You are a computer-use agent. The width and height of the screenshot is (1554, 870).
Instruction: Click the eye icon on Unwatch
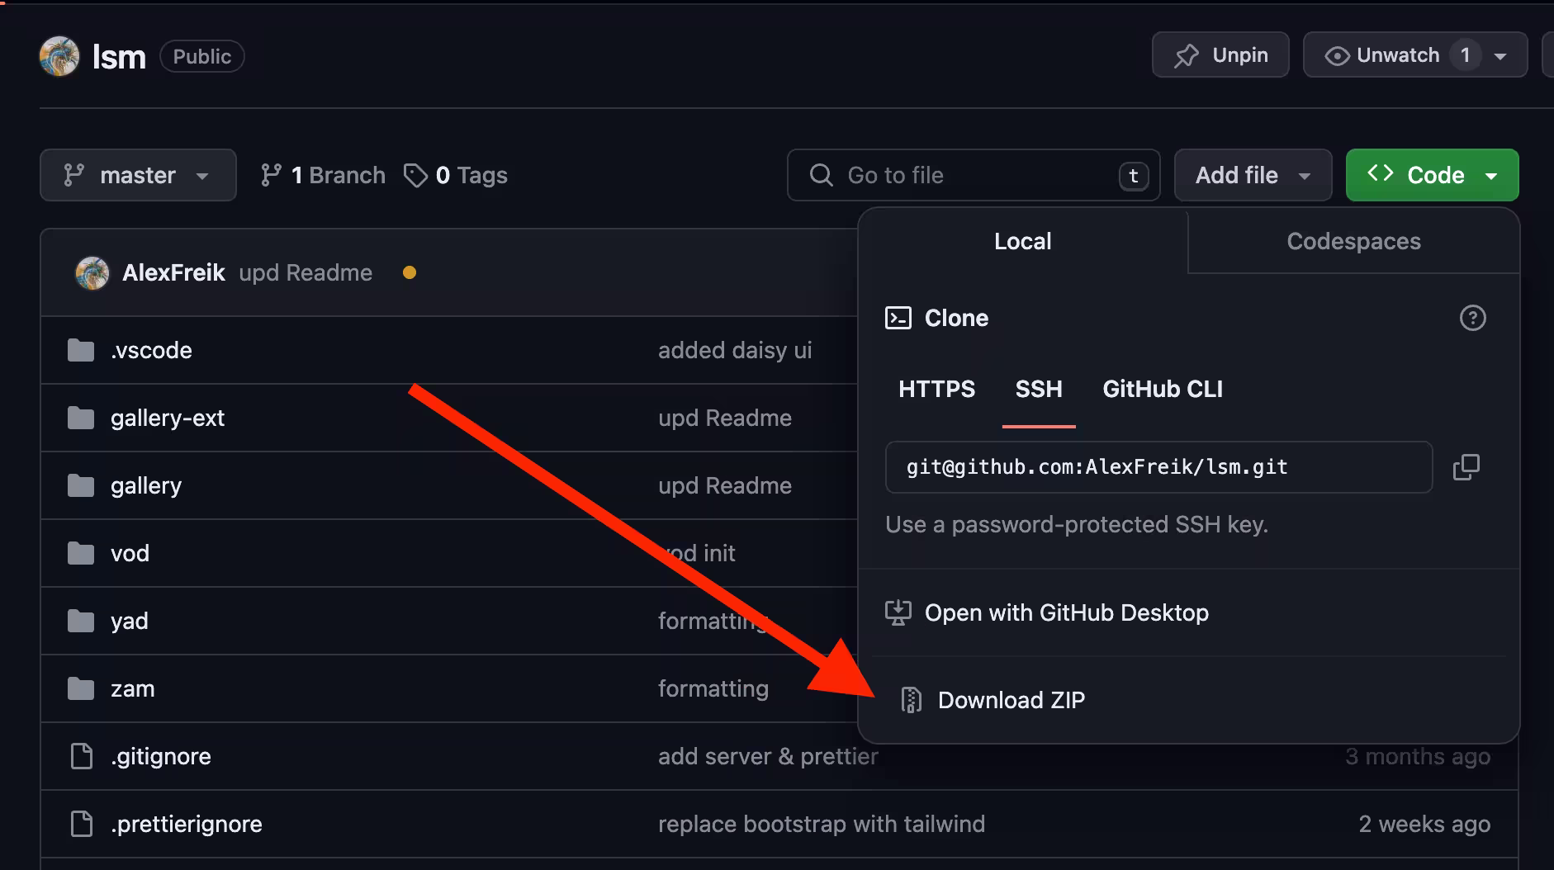(x=1337, y=55)
